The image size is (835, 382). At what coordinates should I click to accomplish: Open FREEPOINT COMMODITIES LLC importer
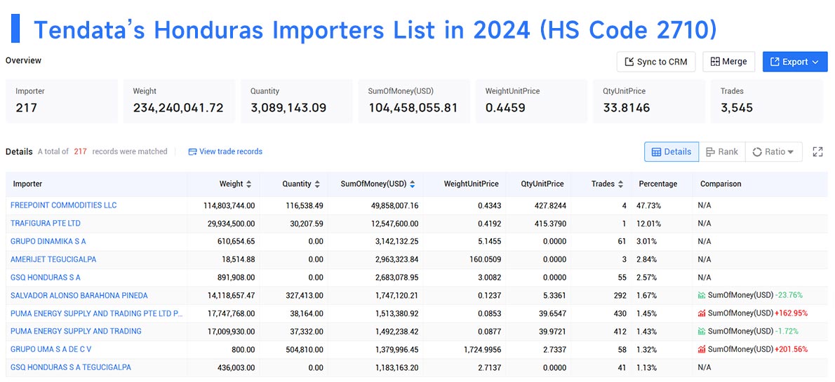click(x=63, y=205)
